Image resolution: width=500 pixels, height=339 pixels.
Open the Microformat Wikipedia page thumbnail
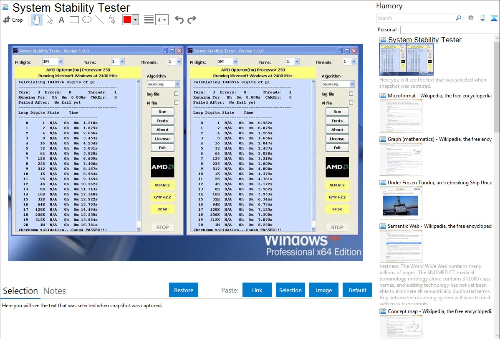click(x=401, y=116)
